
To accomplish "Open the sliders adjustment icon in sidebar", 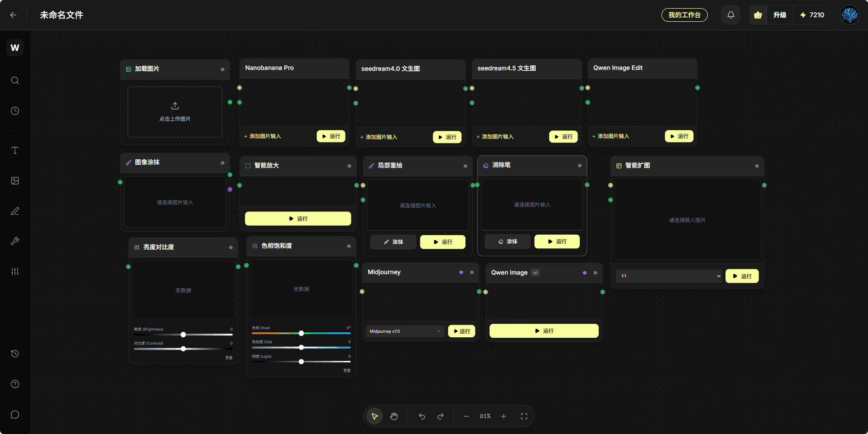I will coord(15,271).
